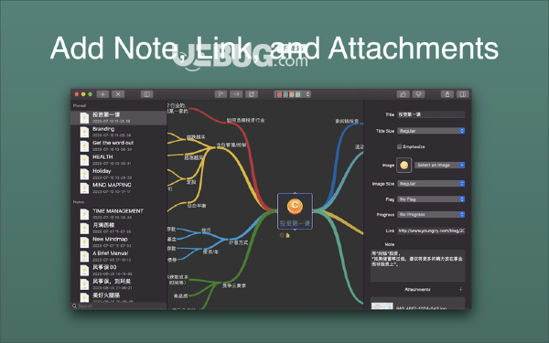The width and height of the screenshot is (549, 343).
Task: Click the Link URL input field
Action: pyautogui.click(x=431, y=230)
